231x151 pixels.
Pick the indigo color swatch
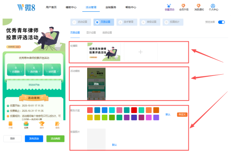coord(134,117)
